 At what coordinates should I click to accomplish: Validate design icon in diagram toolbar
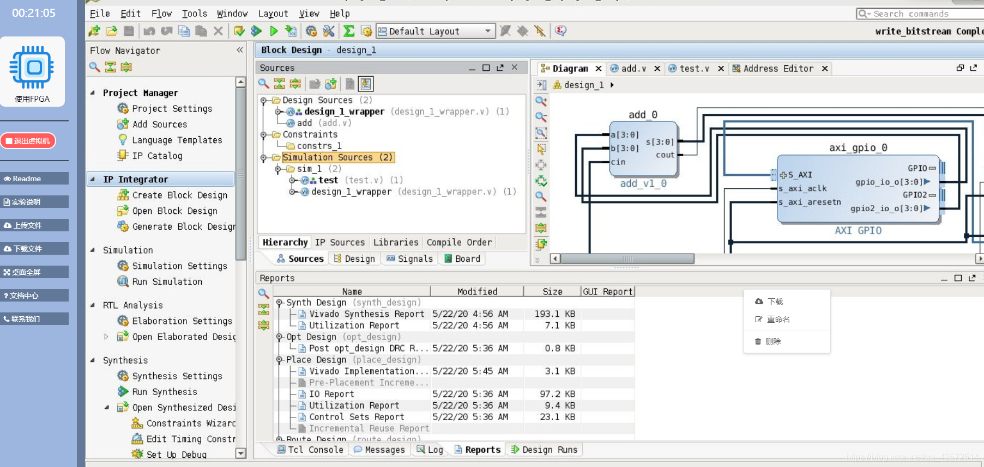coord(541,180)
